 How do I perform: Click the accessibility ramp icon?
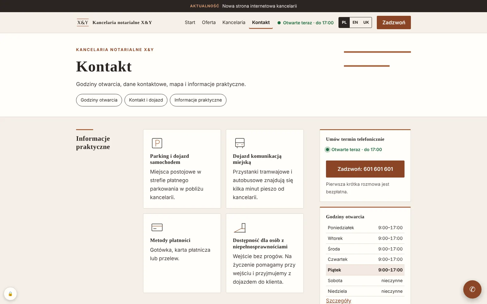click(240, 227)
